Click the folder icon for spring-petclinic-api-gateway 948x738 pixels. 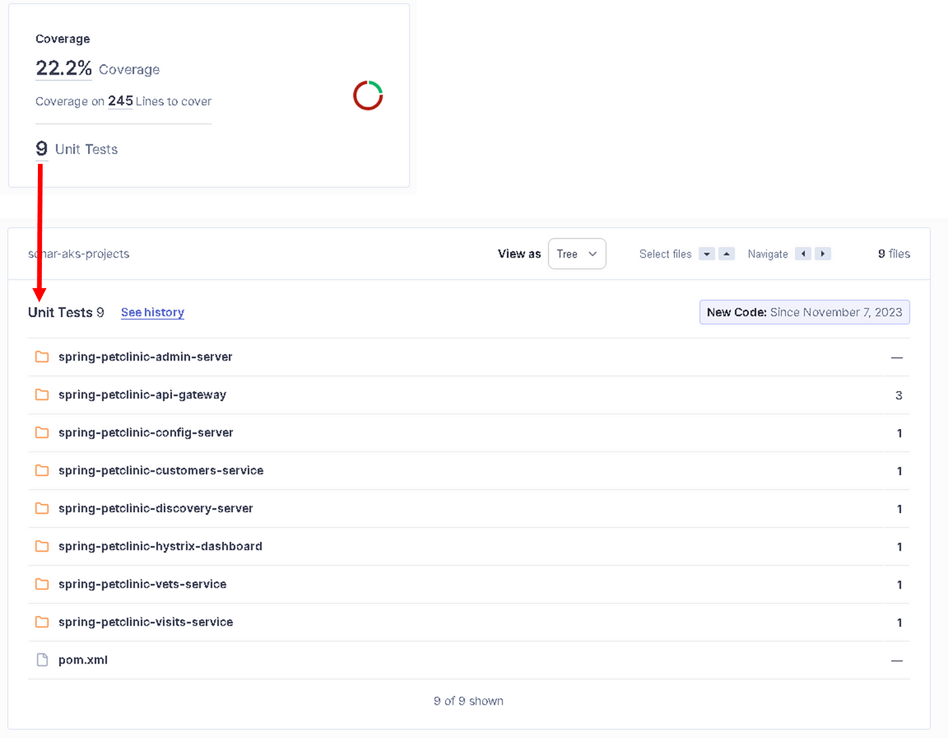(x=42, y=394)
